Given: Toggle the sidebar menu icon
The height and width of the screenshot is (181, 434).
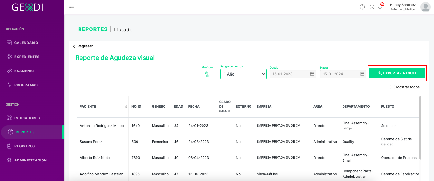Looking at the screenshot, I should pyautogui.click(x=71, y=7).
